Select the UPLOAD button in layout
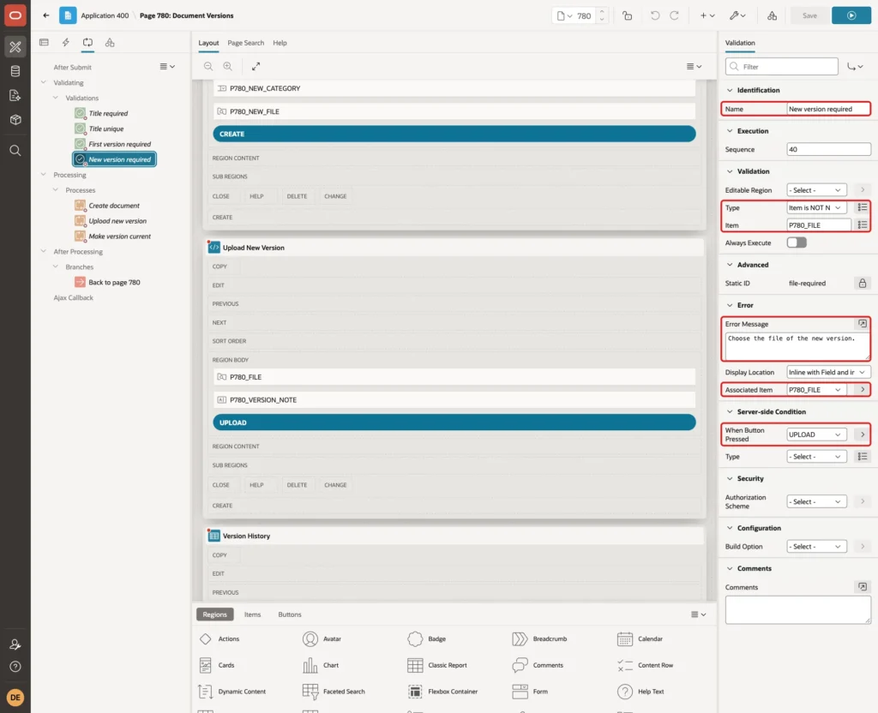This screenshot has height=713, width=878. [x=454, y=422]
